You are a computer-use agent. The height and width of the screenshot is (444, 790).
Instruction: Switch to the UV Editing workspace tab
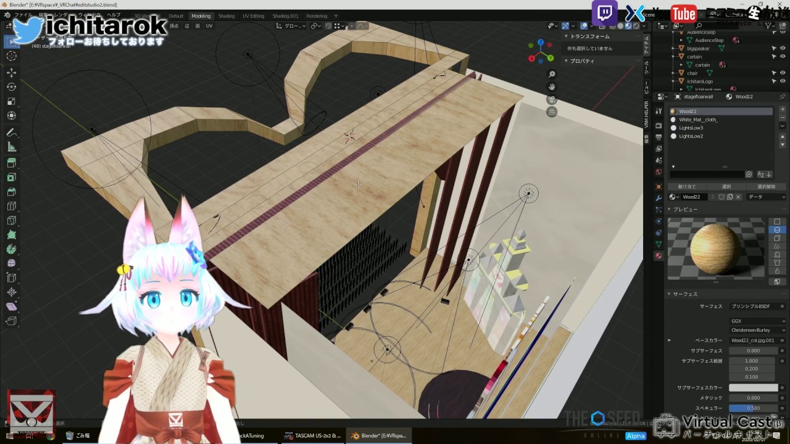tap(253, 16)
